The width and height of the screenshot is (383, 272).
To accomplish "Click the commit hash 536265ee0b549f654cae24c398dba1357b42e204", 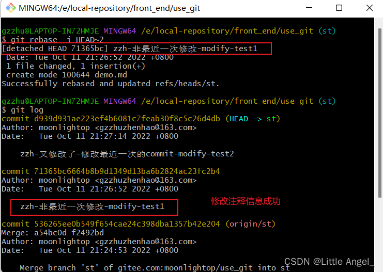I will 127,224.
